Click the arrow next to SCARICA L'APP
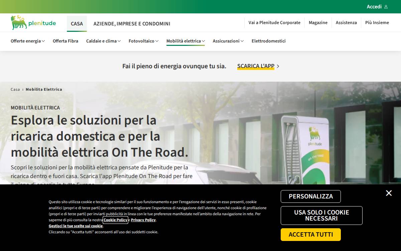 pyautogui.click(x=278, y=66)
